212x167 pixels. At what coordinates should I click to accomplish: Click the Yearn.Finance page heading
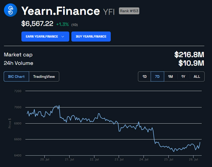coord(61,11)
